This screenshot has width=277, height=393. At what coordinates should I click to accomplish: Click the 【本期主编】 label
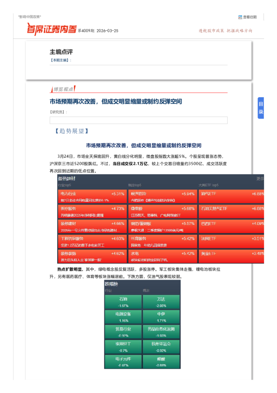tap(60, 60)
